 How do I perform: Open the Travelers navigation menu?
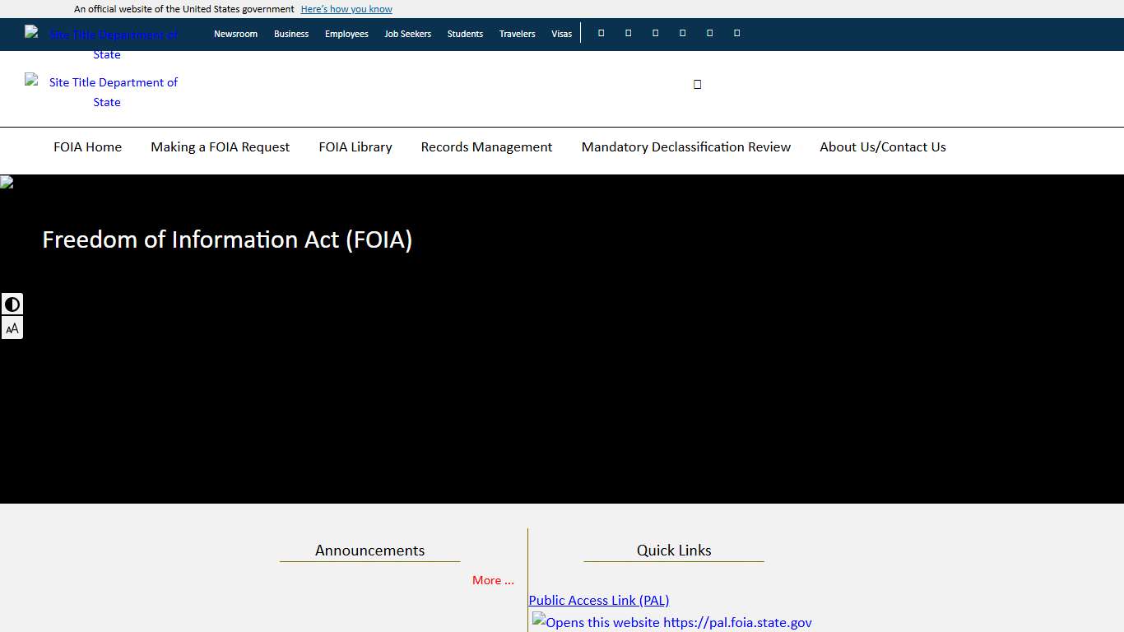[517, 34]
